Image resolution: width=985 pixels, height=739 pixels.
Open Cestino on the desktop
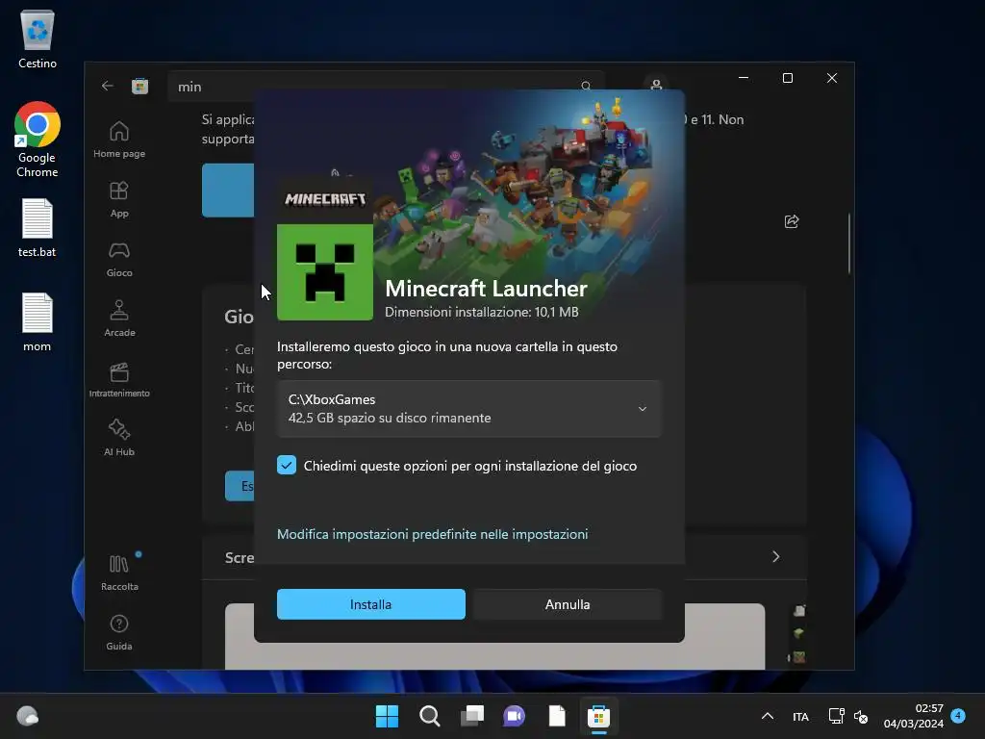38,38
